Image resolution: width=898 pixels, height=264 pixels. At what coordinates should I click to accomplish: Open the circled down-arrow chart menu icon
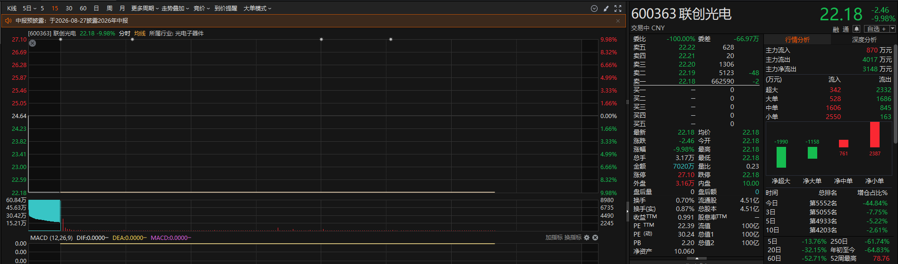[x=594, y=9]
